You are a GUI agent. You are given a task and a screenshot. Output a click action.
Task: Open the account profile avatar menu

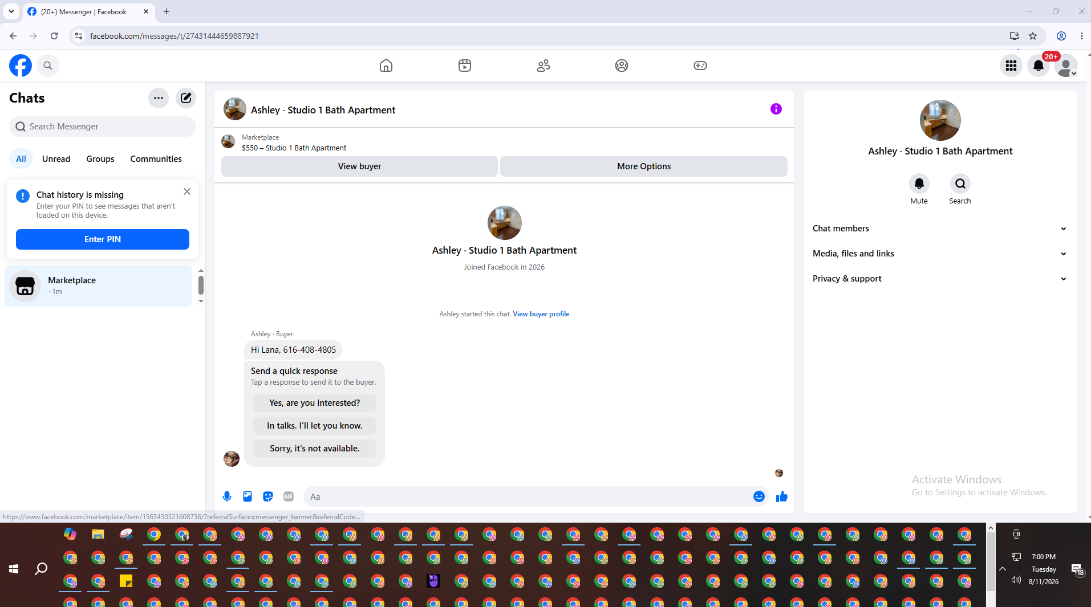point(1066,66)
